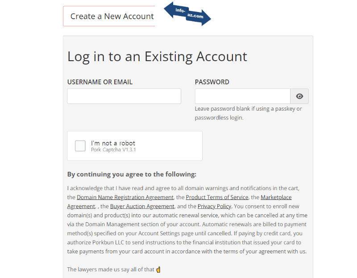Follow the Marketplace Agreement link
Screen dimensions: 357x278
coord(276,197)
